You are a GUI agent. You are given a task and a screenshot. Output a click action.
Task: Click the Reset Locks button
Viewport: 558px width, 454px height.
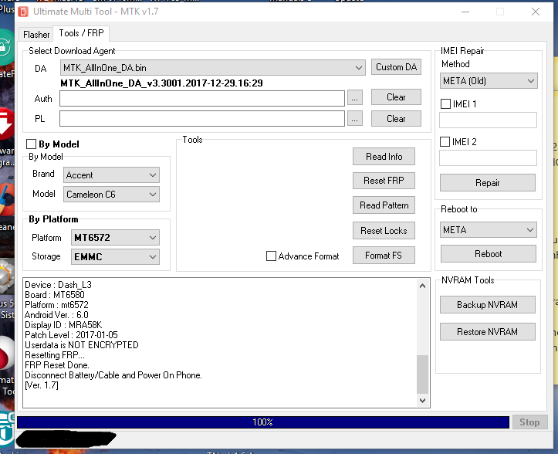[384, 231]
